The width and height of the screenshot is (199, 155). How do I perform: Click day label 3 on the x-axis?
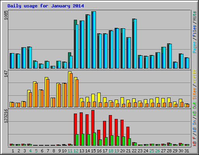click(24, 151)
